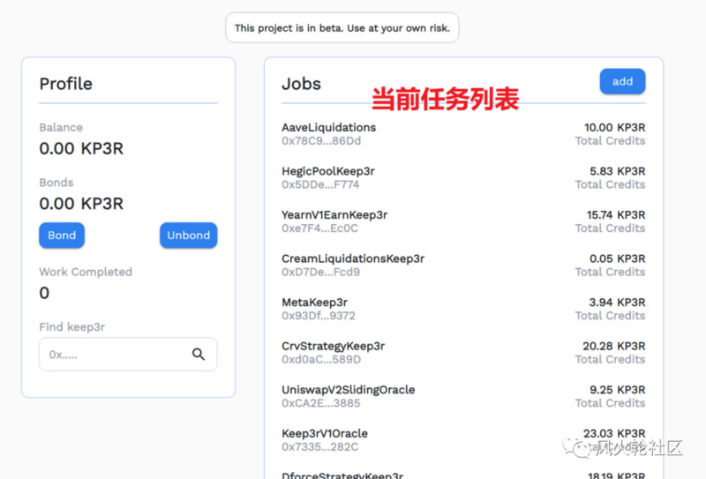This screenshot has width=706, height=479.
Task: Click address 0x5DDe...F774
Action: pos(320,184)
